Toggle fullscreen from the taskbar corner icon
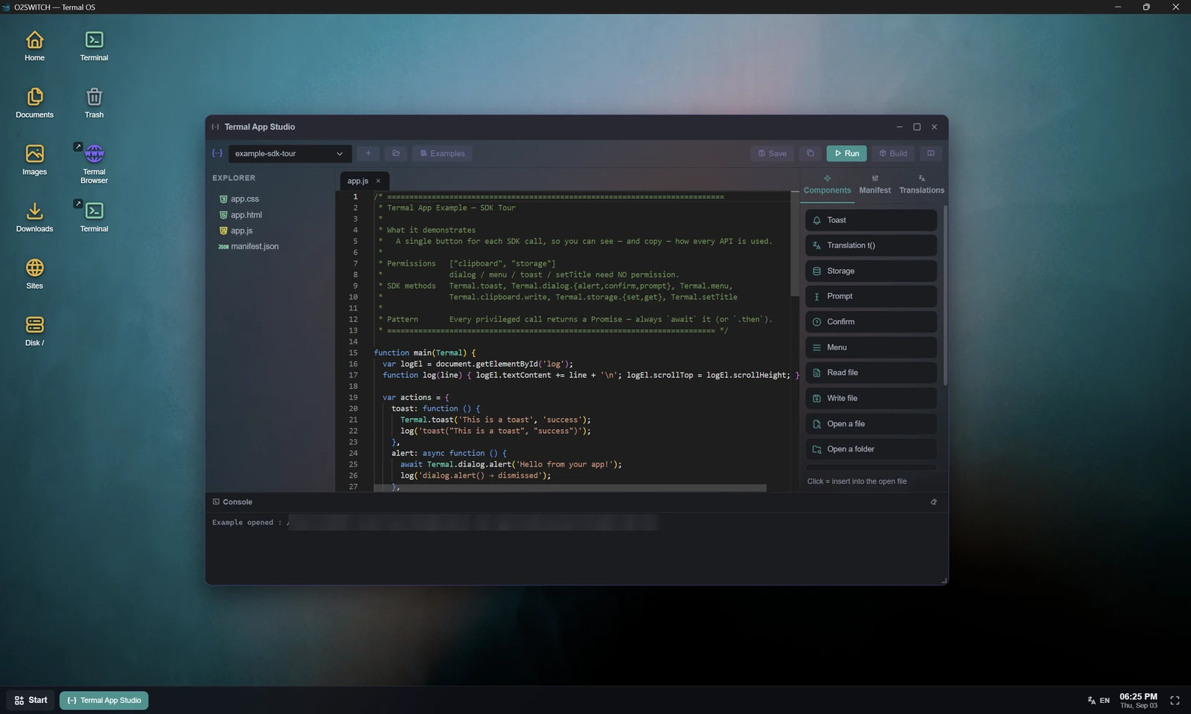The height and width of the screenshot is (714, 1191). tap(1175, 701)
